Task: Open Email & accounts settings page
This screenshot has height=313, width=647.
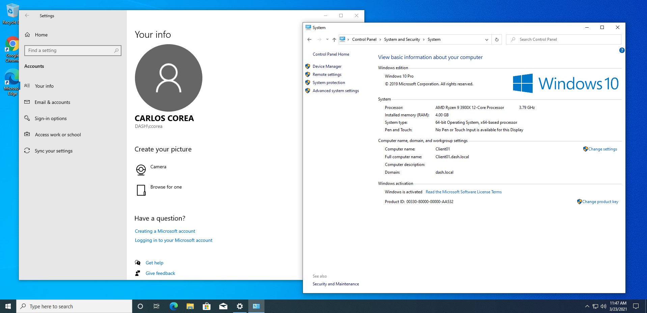Action: tap(52, 102)
